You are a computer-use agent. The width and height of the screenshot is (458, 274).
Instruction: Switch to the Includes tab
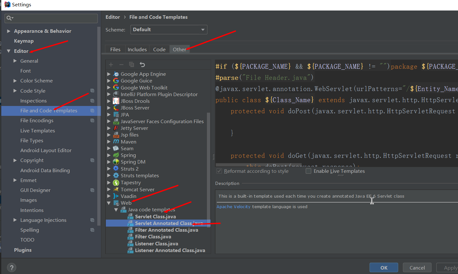137,50
